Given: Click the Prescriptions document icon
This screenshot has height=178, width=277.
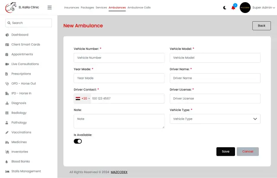Looking at the screenshot, I should point(7,74).
